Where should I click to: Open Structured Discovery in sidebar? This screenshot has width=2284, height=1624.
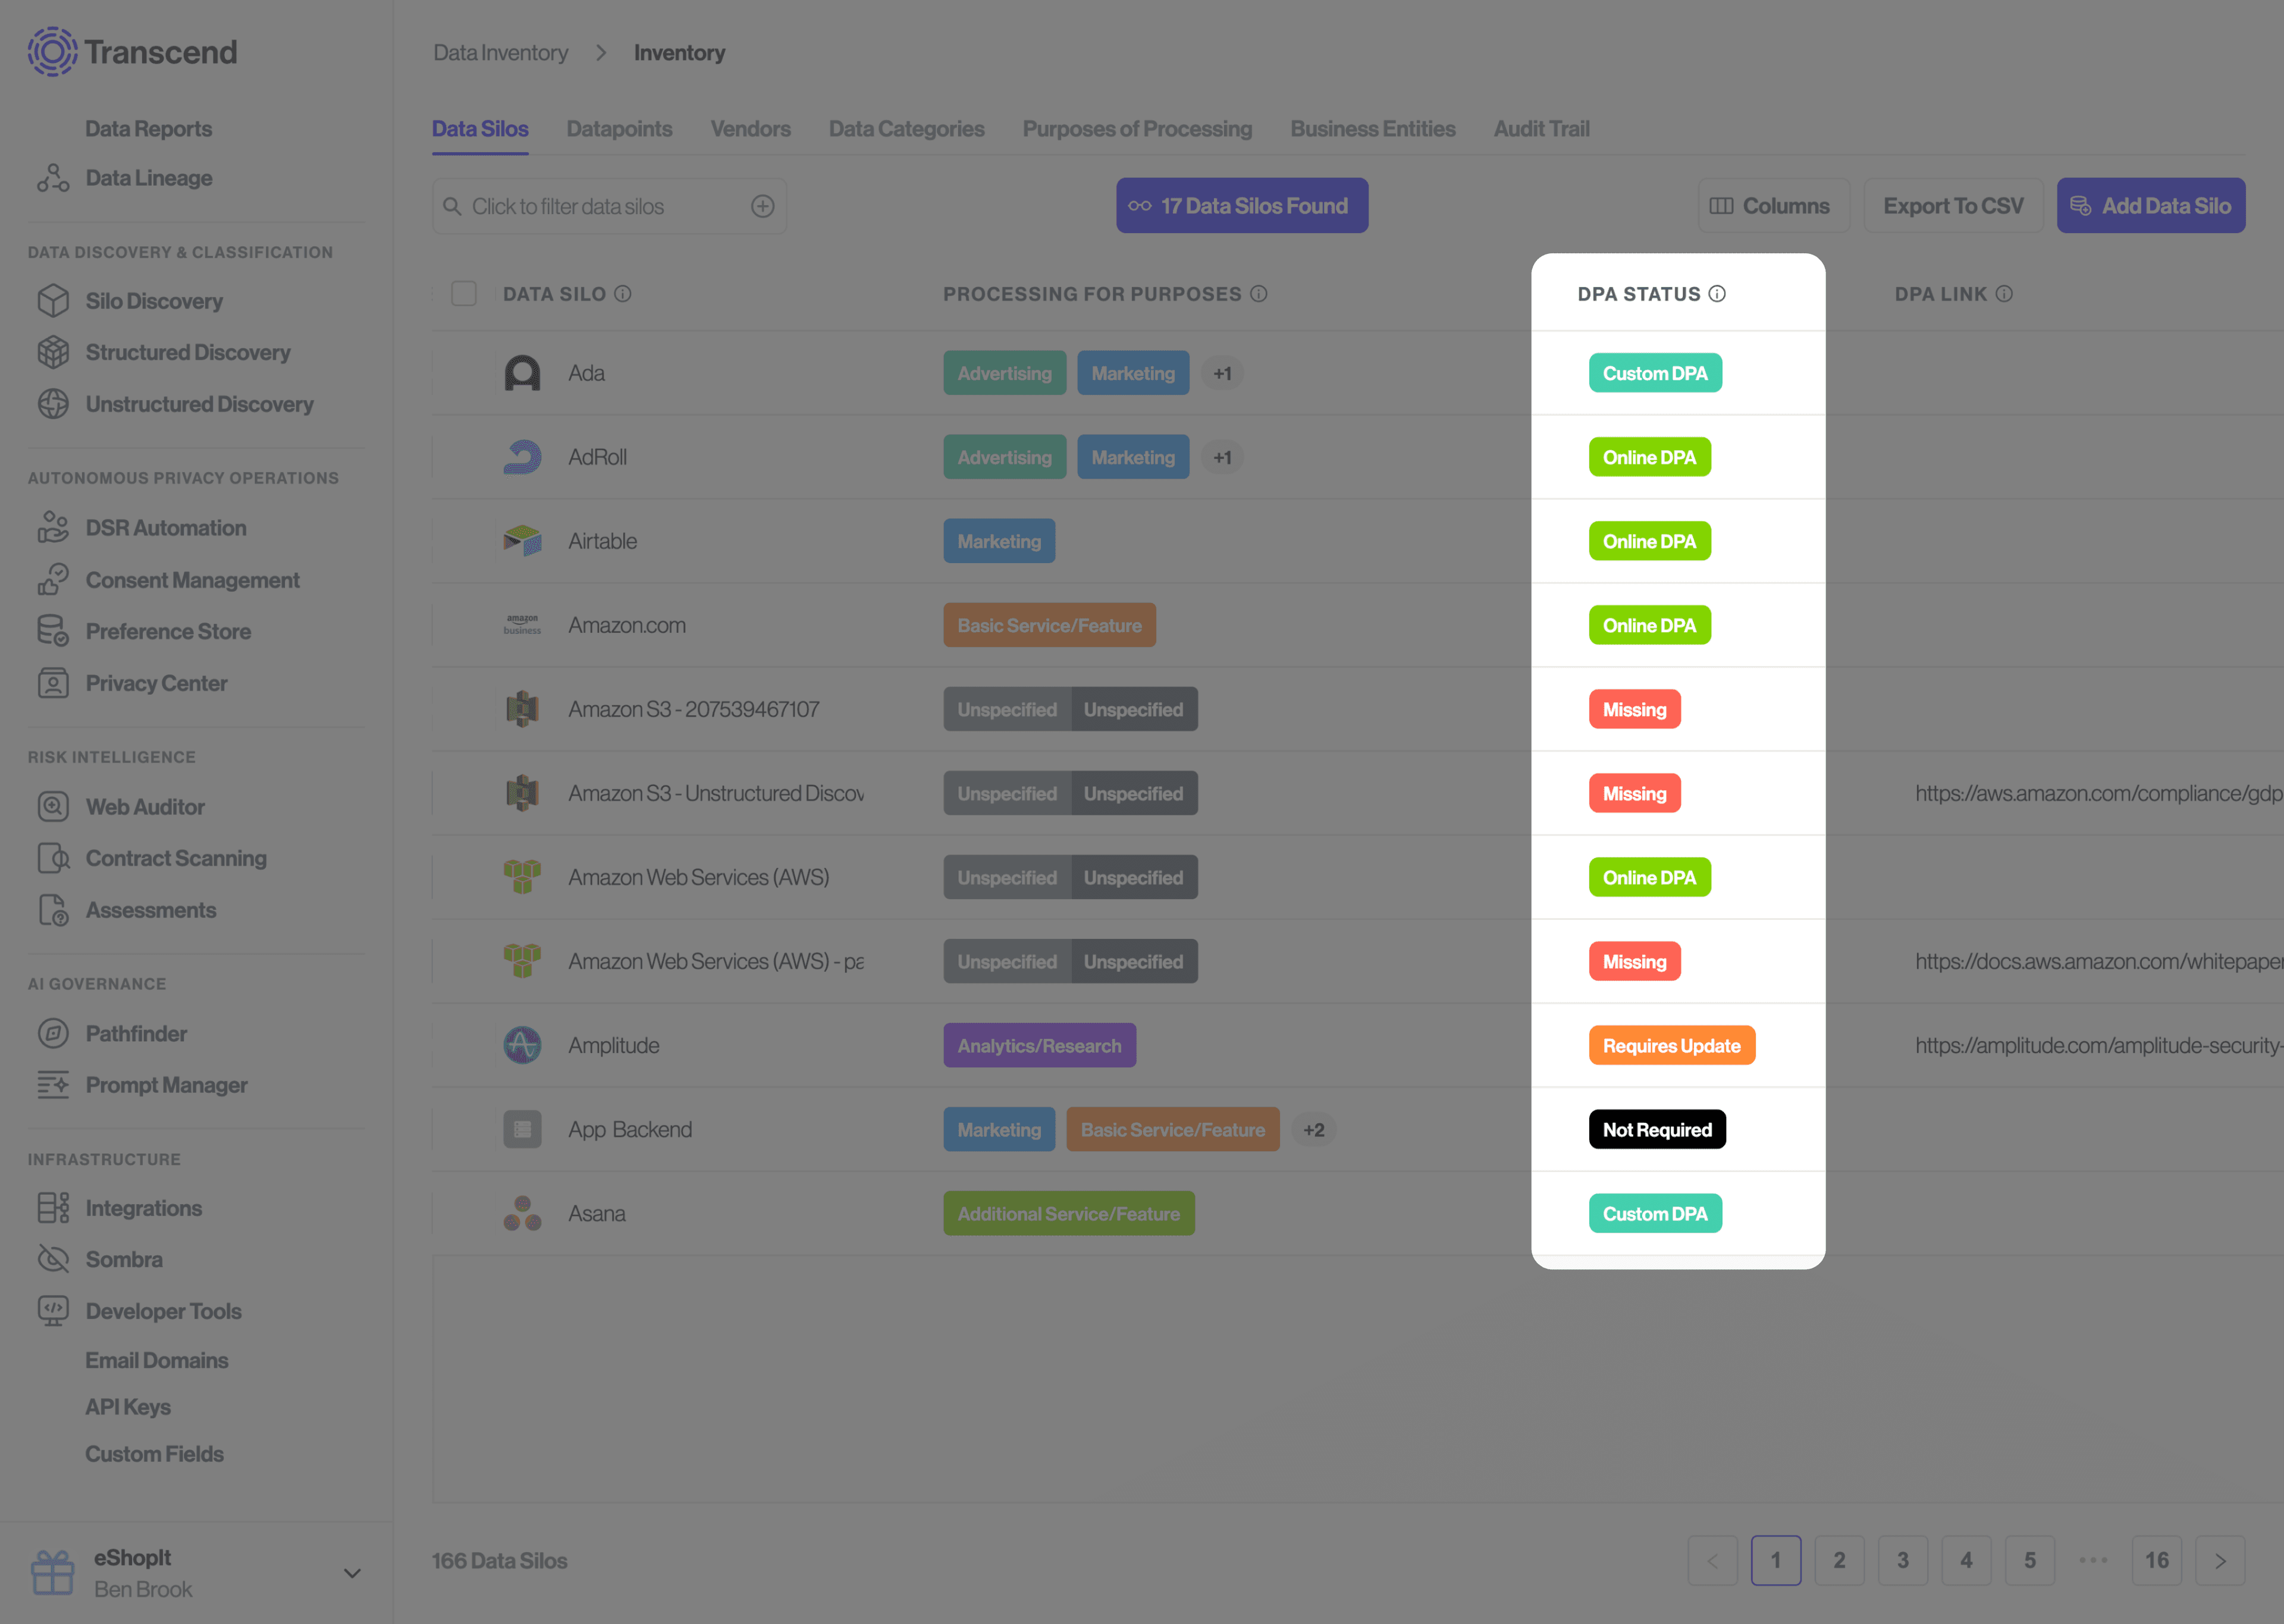[x=187, y=352]
